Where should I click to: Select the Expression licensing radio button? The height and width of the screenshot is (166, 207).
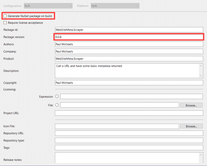(x=57, y=97)
